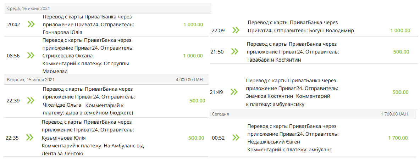Click the arrow icon beside the 22:09 transfer
This screenshot has height=163, width=420.
[x=236, y=30]
